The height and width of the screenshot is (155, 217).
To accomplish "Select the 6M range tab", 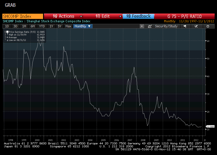I will tap(33, 26).
